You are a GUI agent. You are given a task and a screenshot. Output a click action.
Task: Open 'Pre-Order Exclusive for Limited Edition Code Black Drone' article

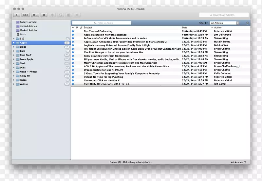point(132,49)
